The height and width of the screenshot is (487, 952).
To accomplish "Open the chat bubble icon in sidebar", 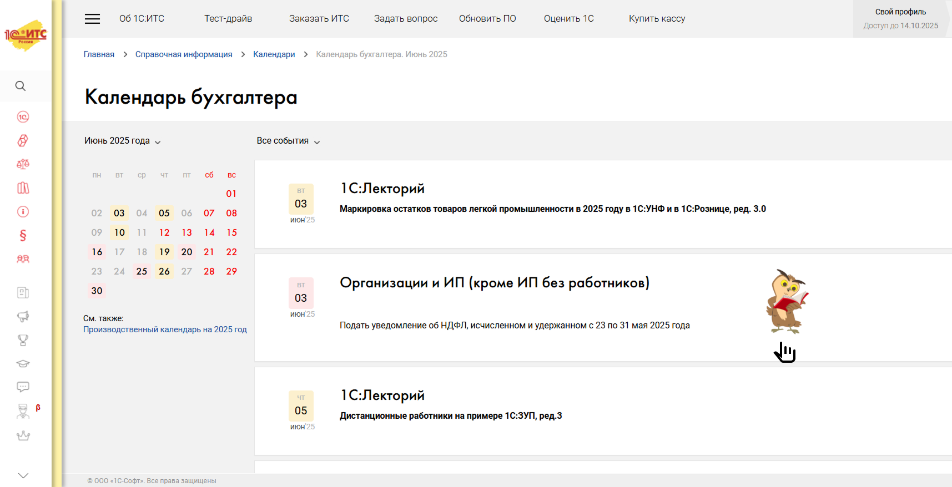I will point(23,387).
